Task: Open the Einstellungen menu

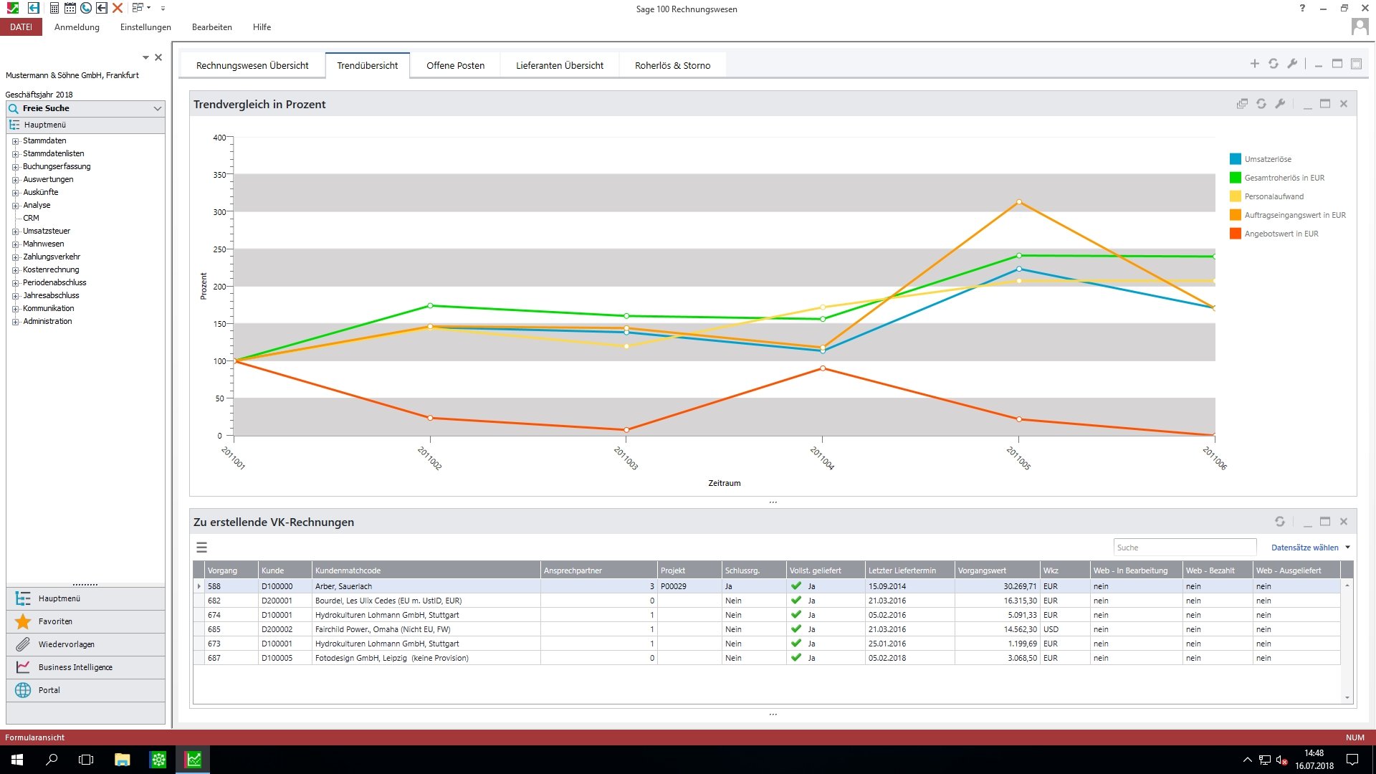Action: [145, 27]
